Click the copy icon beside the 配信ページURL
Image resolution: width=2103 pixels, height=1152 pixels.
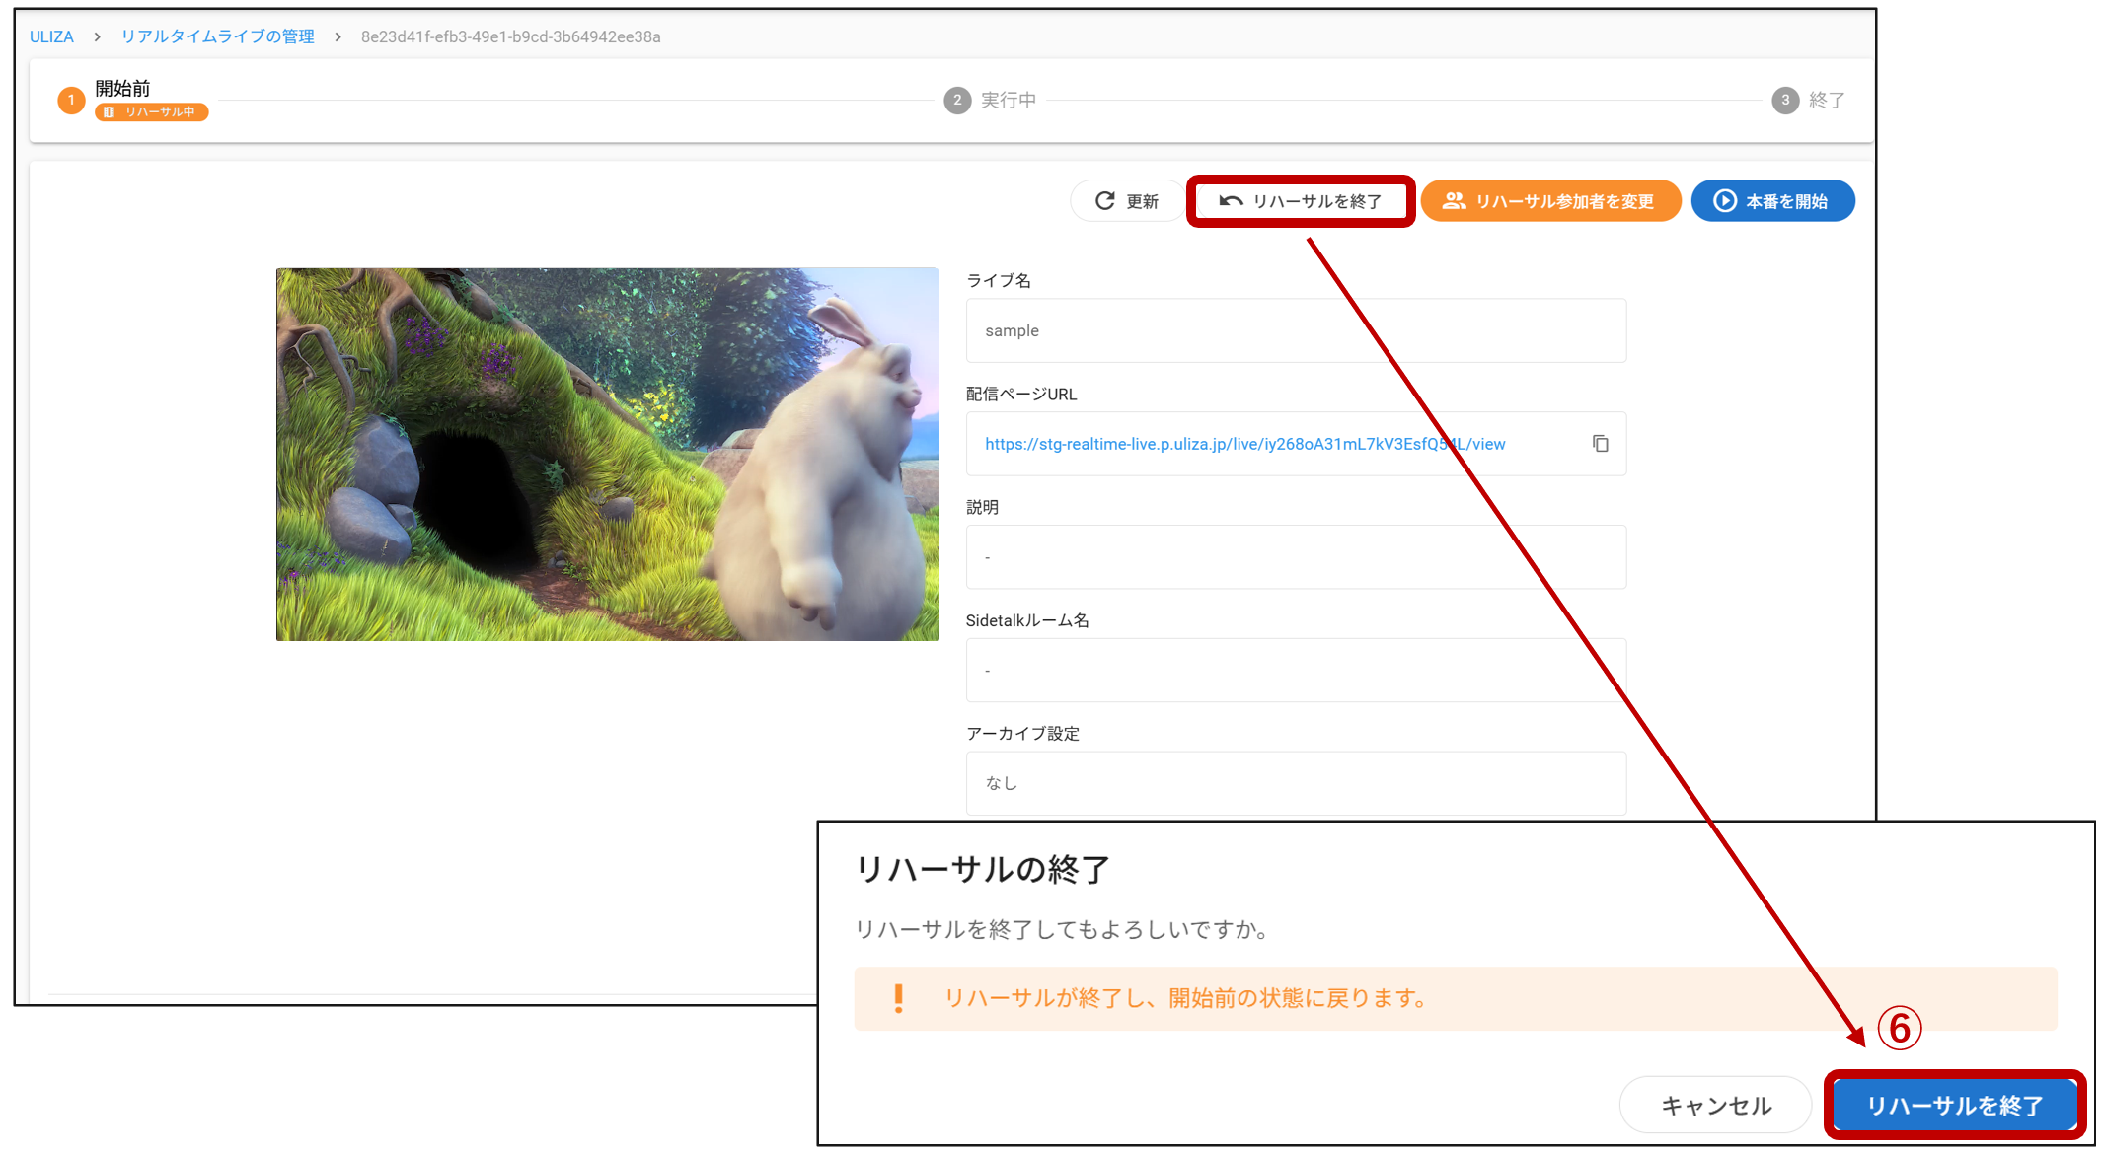click(x=1600, y=444)
